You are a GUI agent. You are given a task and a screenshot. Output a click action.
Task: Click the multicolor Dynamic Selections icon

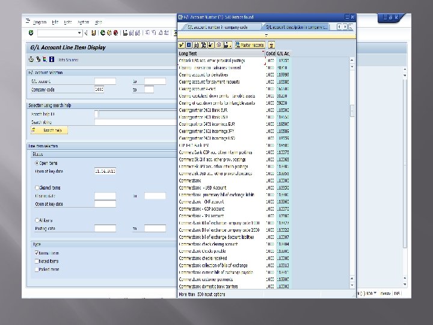[x=45, y=59]
